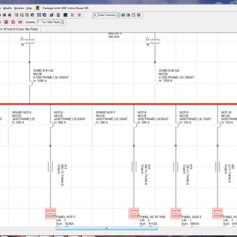Toggle the SWBD B #1 NC main breaker
237x237 pixels.
(31, 83)
